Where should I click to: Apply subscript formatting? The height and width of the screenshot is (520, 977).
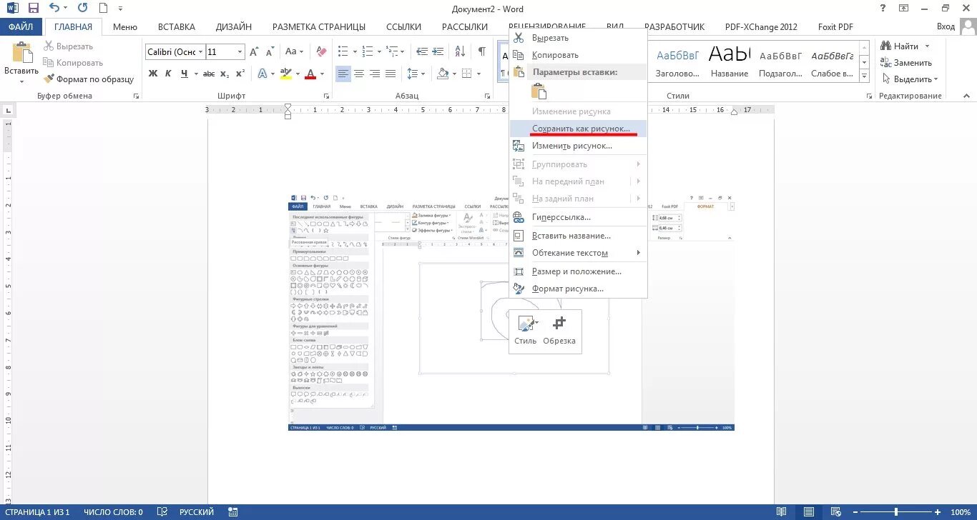tap(225, 74)
